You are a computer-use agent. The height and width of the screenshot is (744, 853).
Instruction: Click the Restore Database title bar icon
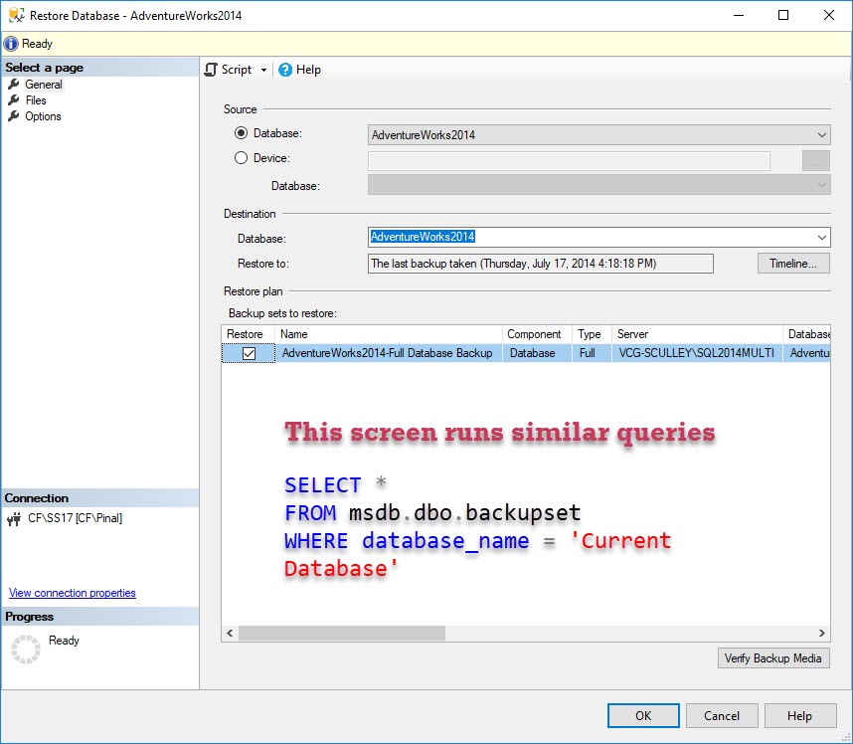coord(16,15)
